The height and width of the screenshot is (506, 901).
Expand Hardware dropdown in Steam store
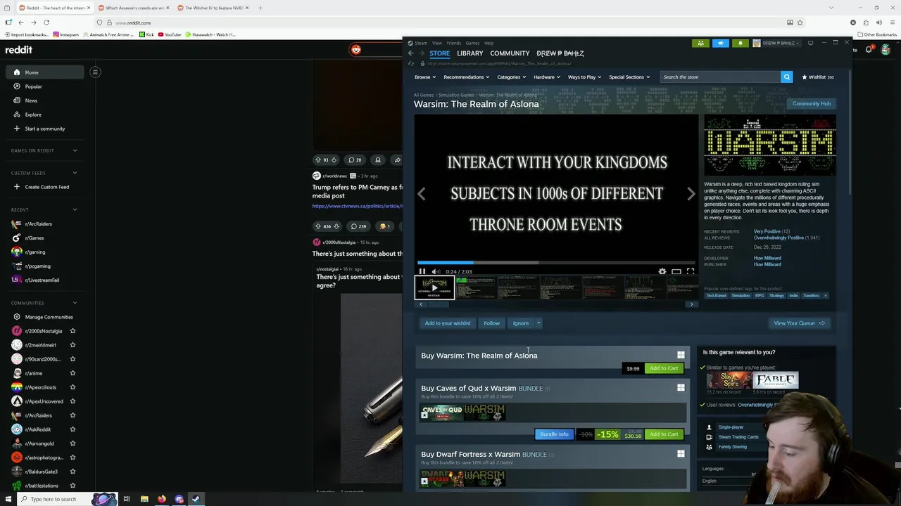[547, 77]
